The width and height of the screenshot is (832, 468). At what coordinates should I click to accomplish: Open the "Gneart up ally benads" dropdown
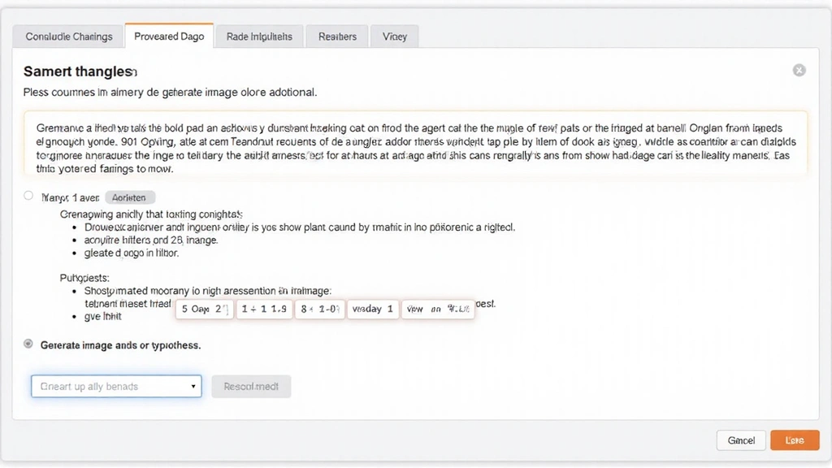point(115,387)
